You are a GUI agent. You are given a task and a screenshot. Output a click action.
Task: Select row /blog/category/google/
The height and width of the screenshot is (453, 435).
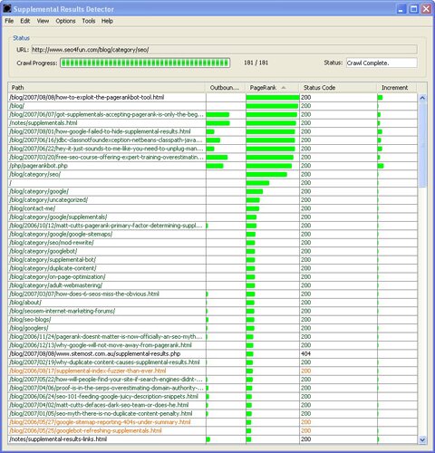[213, 191]
